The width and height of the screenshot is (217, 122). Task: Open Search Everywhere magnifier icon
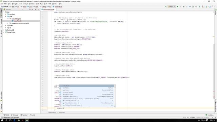pos(213,7)
